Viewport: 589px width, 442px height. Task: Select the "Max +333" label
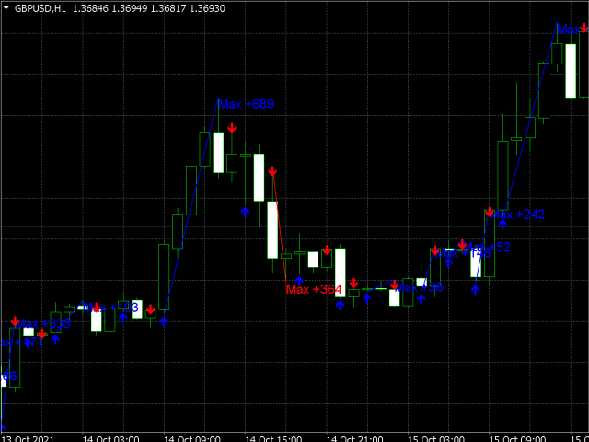[43, 323]
